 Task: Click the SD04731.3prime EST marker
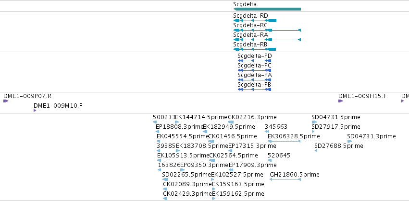coord(349,141)
